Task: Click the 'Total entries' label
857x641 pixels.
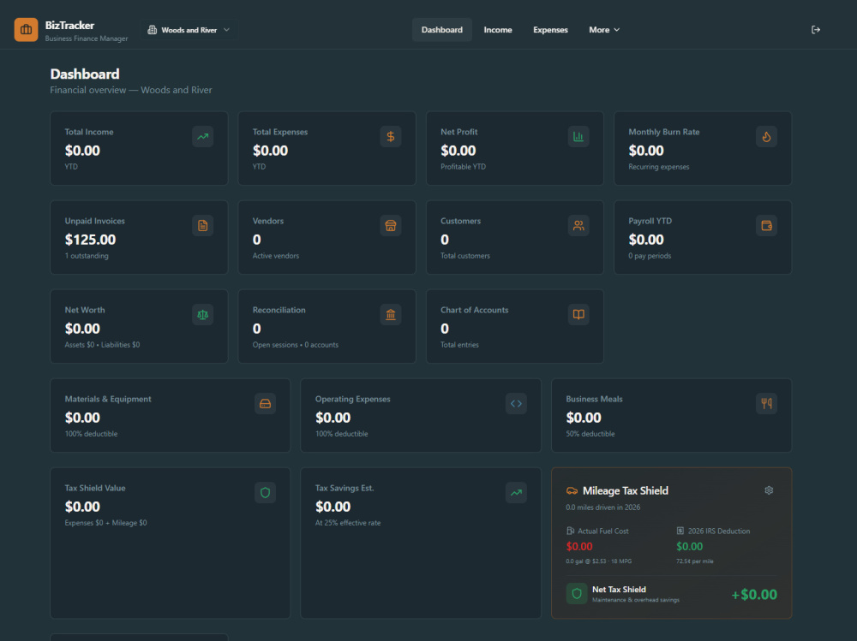Action: pyautogui.click(x=459, y=345)
